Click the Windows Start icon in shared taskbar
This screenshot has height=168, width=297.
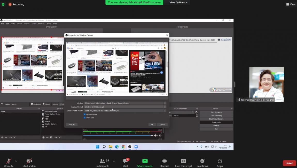98,147
